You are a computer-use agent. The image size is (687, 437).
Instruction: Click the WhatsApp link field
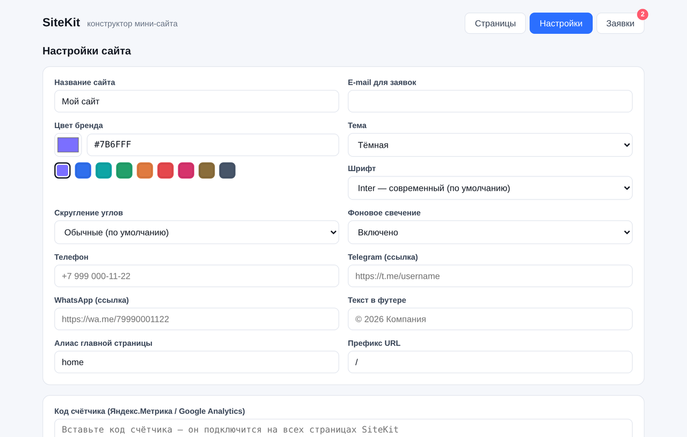coord(196,319)
